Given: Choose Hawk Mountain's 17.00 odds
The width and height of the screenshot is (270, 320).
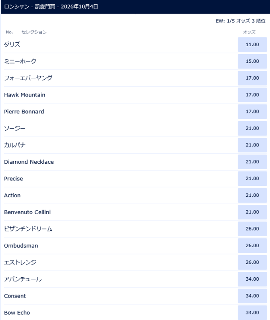Looking at the screenshot, I should coord(252,95).
